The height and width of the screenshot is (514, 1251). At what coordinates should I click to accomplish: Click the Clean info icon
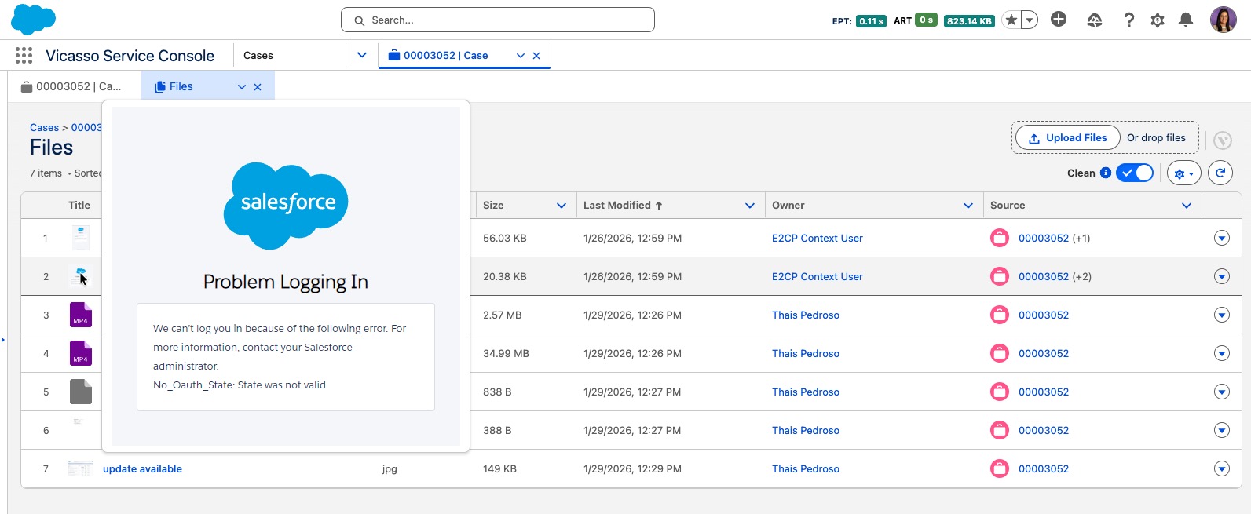coord(1106,173)
